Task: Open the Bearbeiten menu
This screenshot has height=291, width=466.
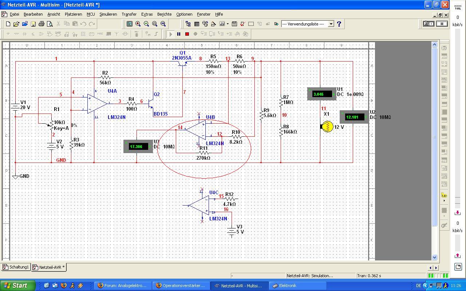Action: point(33,14)
